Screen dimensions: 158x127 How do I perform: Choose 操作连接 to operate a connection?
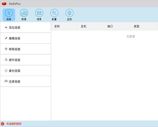click(25, 60)
